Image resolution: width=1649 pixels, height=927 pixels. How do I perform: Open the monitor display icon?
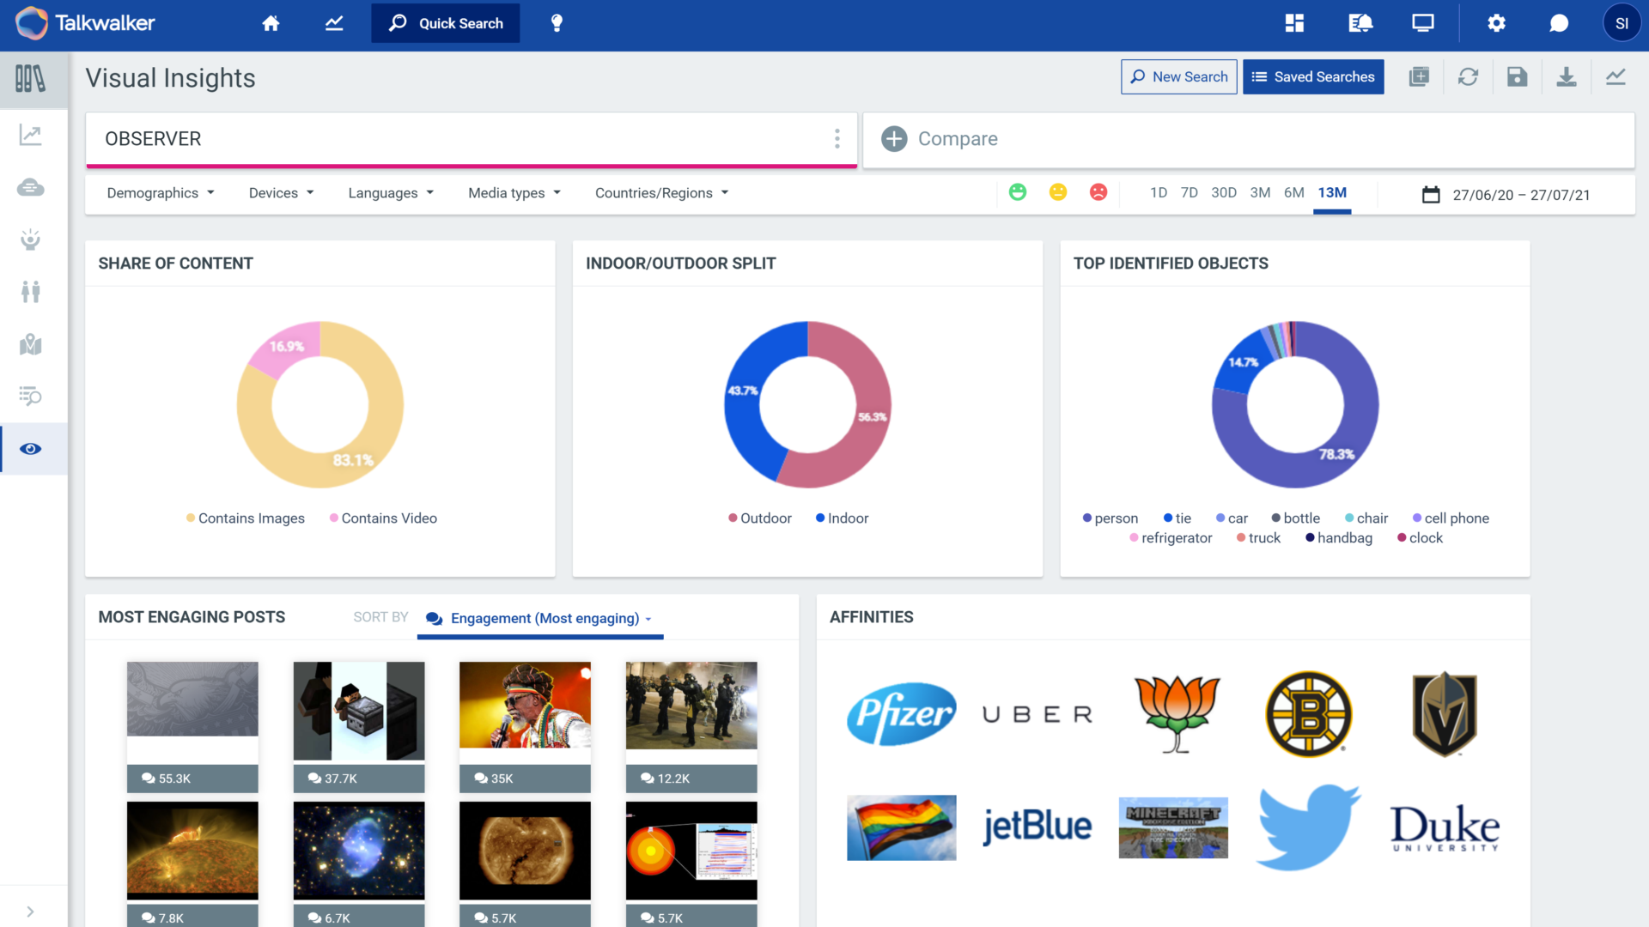click(1422, 23)
